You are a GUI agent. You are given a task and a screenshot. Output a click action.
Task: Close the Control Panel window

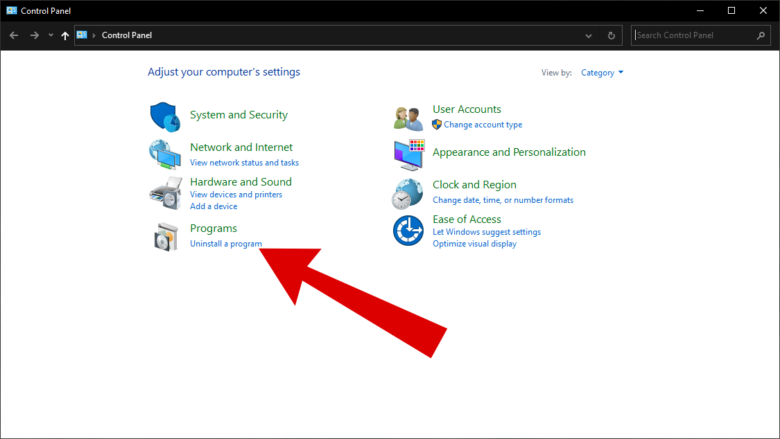click(763, 10)
